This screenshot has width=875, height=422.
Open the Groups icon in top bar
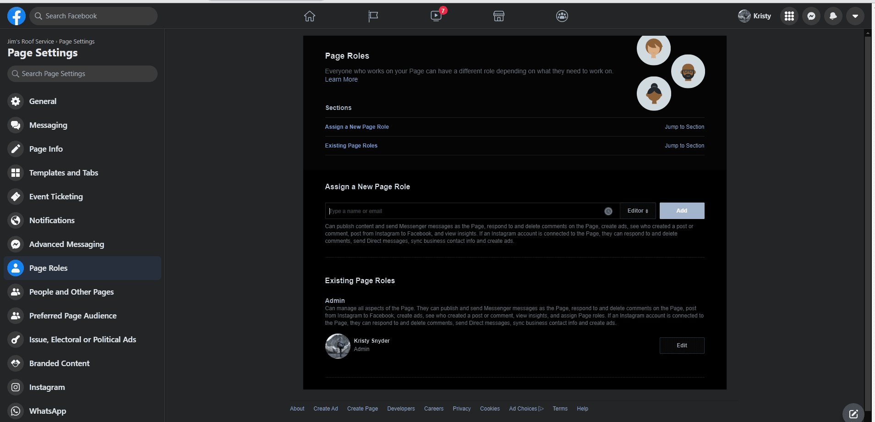562,16
